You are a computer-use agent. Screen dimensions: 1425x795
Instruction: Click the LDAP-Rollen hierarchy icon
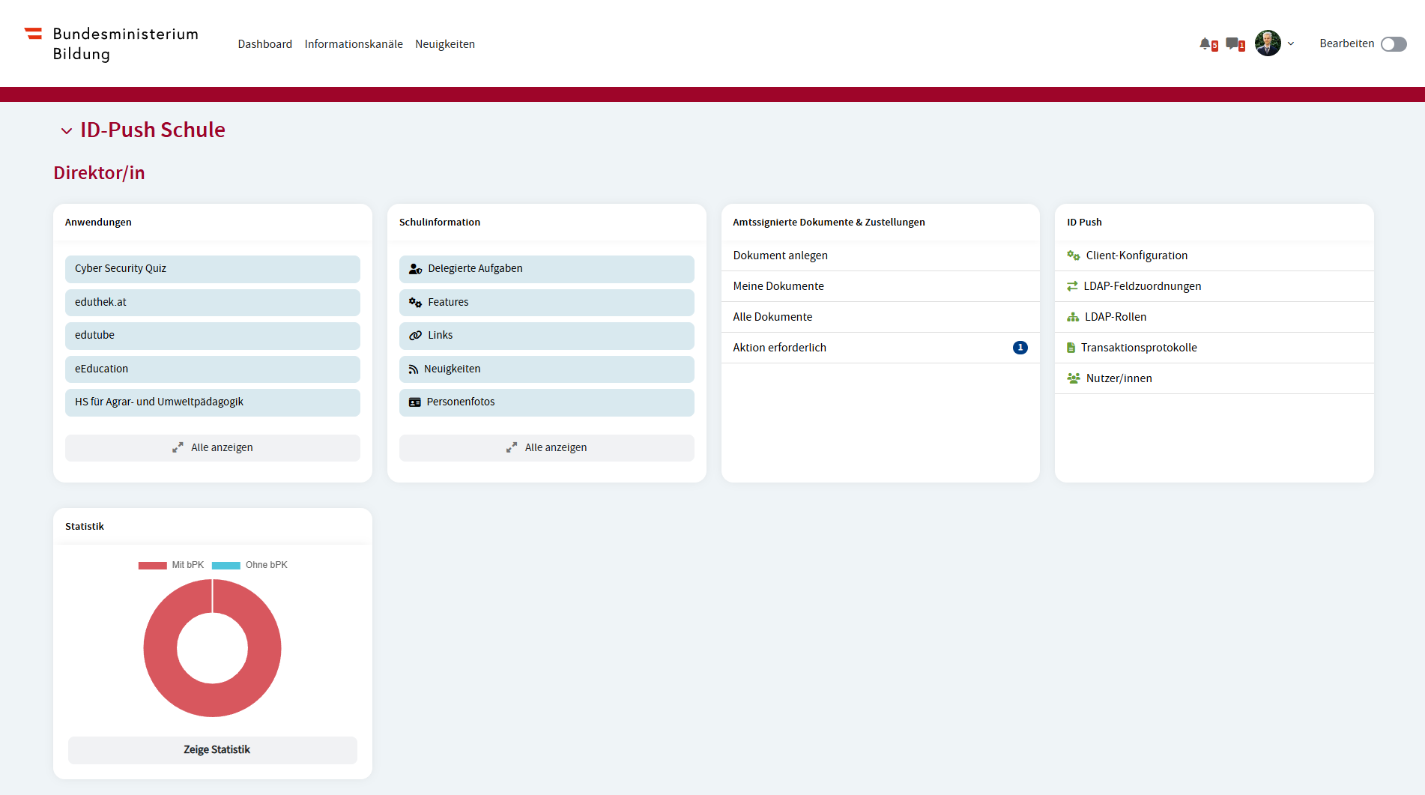(x=1073, y=317)
